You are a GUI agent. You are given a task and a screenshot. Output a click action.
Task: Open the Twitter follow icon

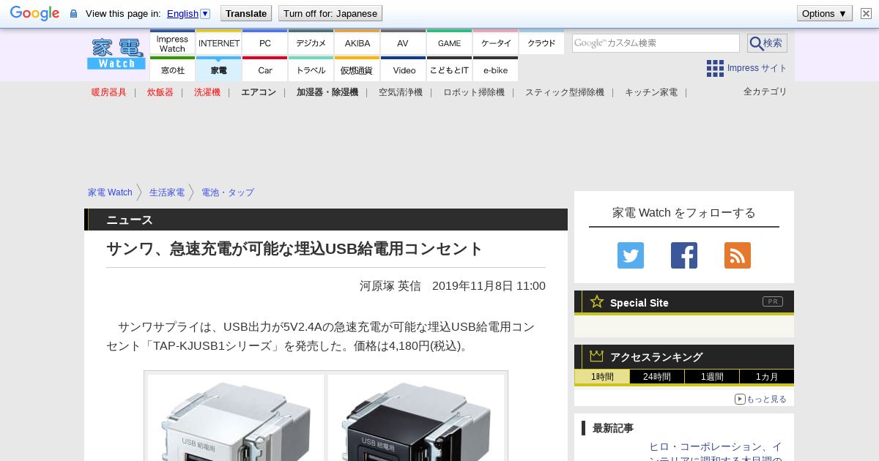(x=631, y=255)
